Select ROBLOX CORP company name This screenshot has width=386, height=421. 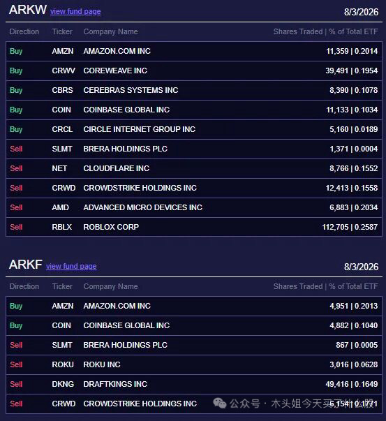pos(111,227)
